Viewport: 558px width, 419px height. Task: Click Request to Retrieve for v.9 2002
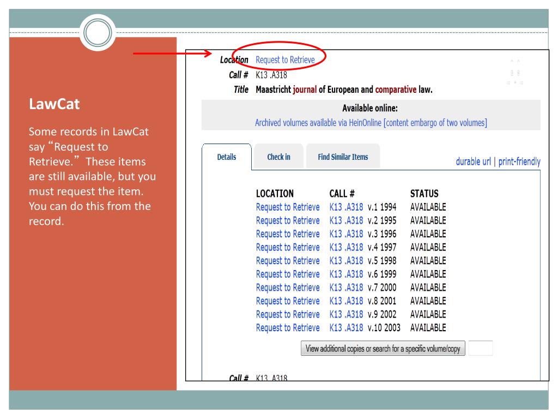tap(288, 314)
